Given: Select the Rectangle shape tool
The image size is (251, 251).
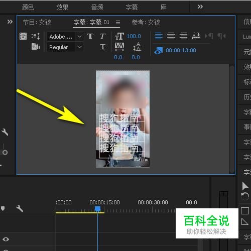Looking at the screenshot, I should pos(245,211).
